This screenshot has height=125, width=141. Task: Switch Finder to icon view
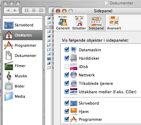point(26,10)
